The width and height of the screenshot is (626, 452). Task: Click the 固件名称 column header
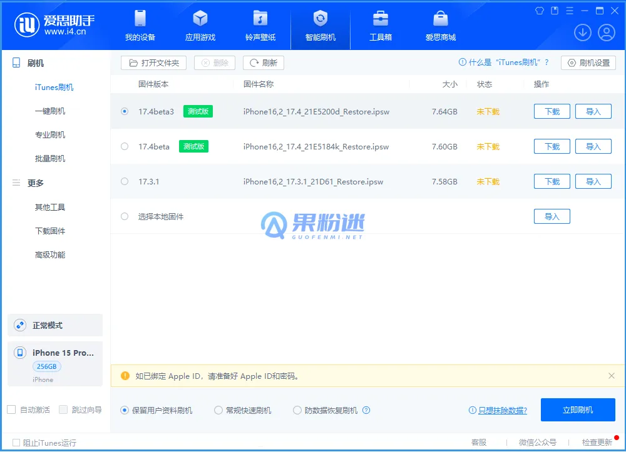(x=259, y=84)
